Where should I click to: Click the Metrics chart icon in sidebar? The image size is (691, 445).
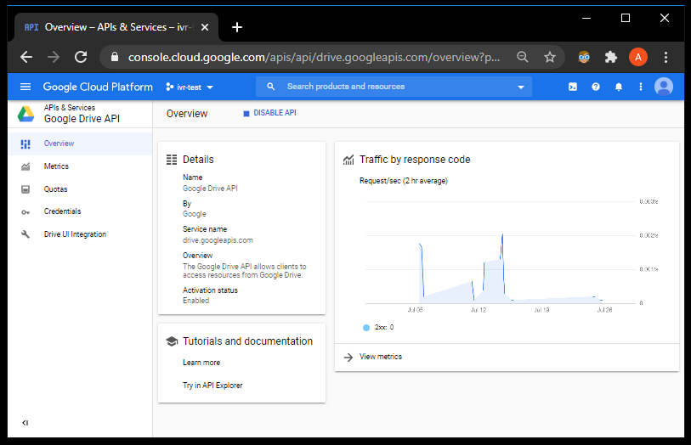[25, 166]
